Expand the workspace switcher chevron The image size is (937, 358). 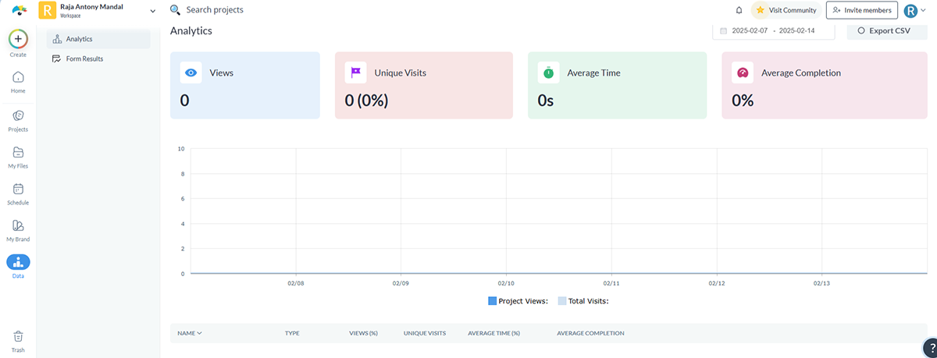(x=152, y=10)
